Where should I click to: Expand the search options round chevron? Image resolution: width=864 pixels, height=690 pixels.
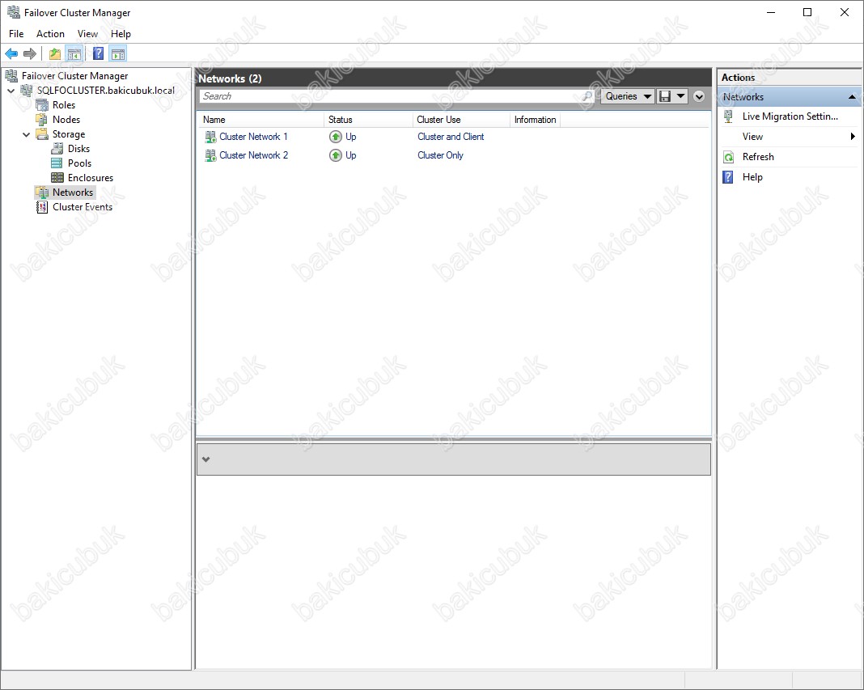coord(699,96)
